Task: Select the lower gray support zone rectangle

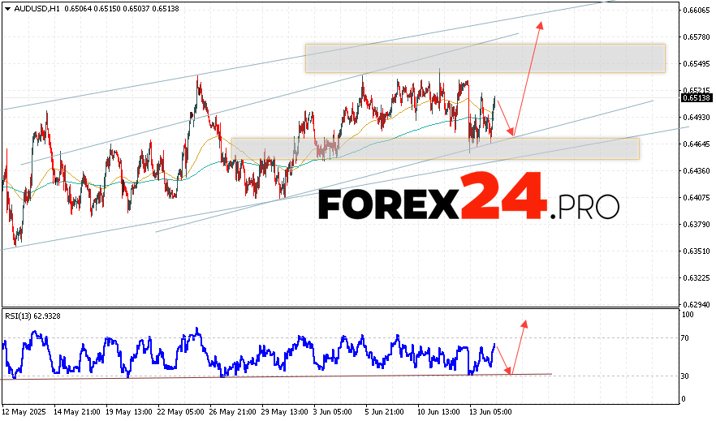Action: tap(435, 148)
